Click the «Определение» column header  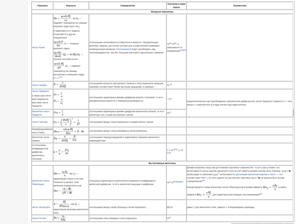[127, 6]
